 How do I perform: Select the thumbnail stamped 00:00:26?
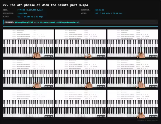(x=133, y=43)
